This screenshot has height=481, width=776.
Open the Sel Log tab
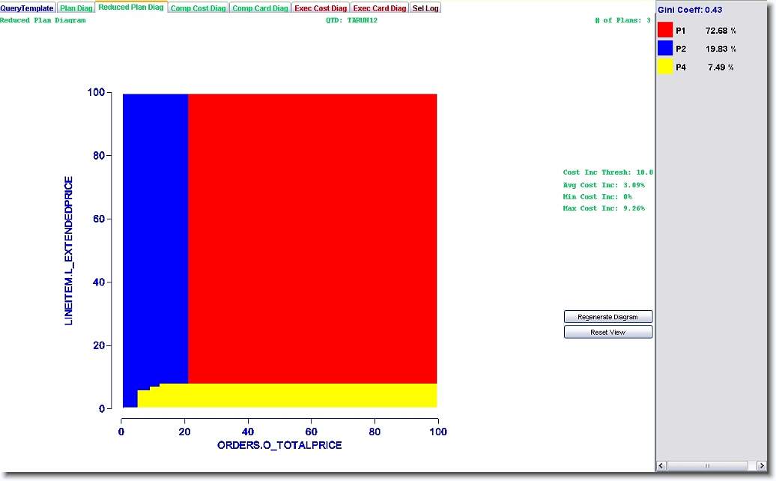[425, 8]
